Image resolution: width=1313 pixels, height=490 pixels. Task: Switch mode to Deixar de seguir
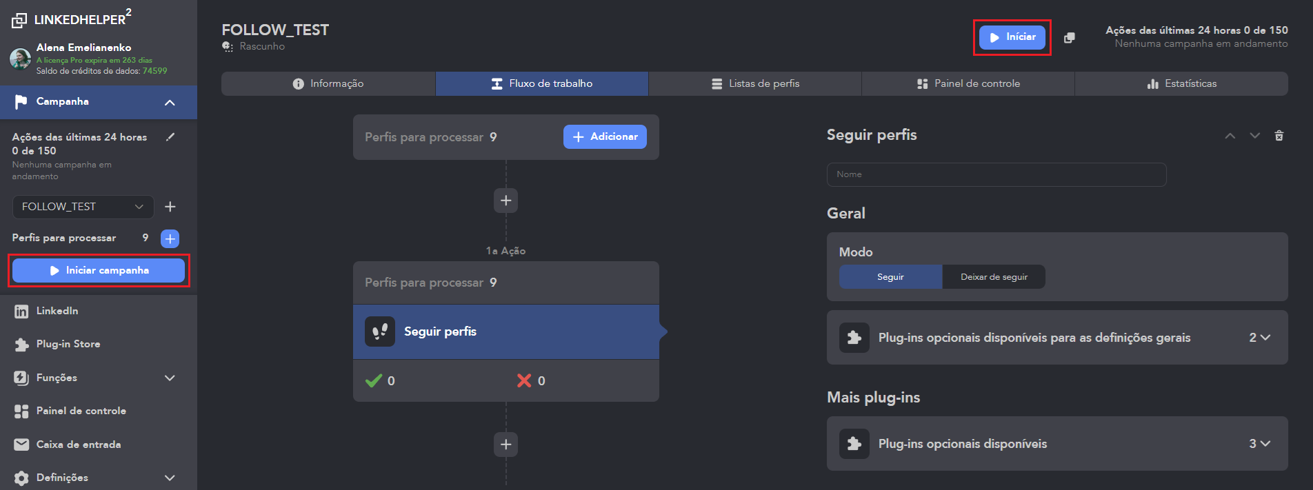(x=994, y=277)
